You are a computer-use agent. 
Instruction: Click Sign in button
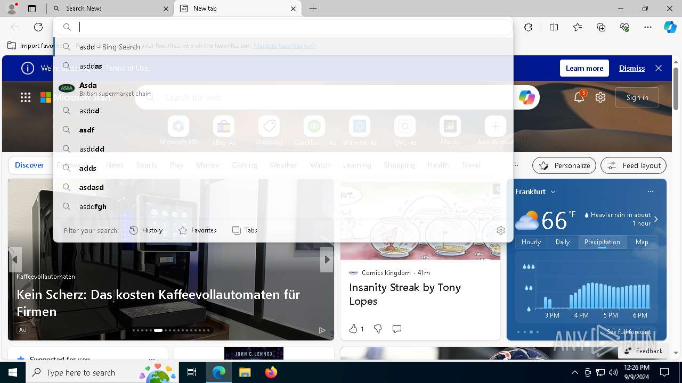637,97
